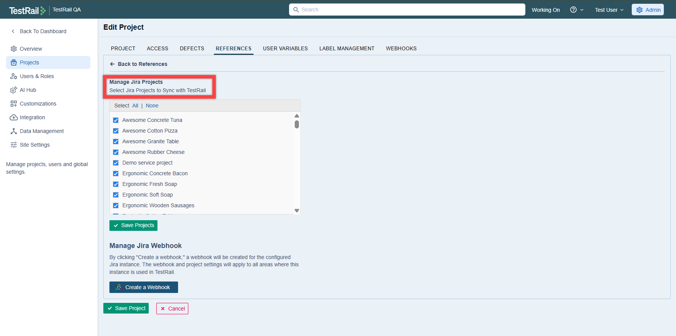The height and width of the screenshot is (336, 676).
Task: Click the checkmark icon on Save Project
Action: pyautogui.click(x=110, y=308)
